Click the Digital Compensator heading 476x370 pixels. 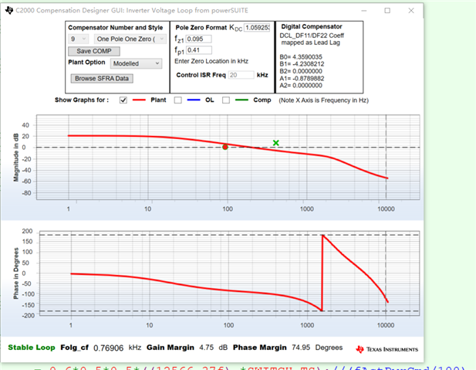312,26
